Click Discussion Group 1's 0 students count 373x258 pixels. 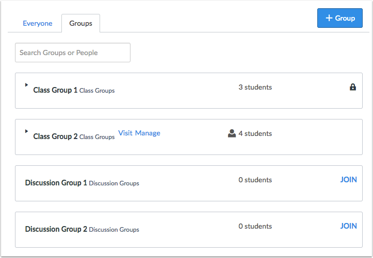[x=255, y=180]
